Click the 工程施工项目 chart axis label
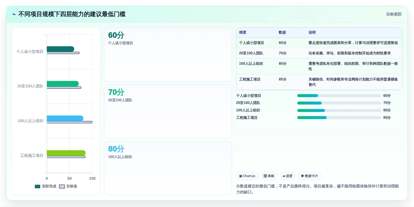 pyautogui.click(x=32, y=156)
